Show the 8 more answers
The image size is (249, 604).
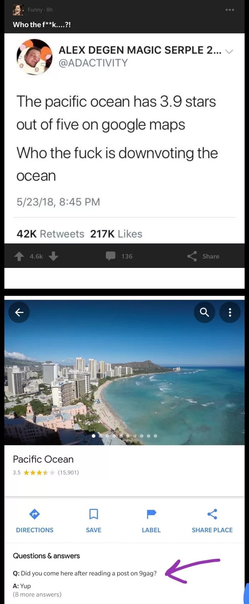pyautogui.click(x=37, y=594)
